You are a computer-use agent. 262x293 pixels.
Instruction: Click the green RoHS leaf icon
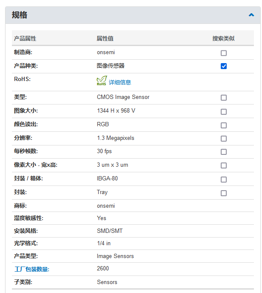[x=102, y=81]
